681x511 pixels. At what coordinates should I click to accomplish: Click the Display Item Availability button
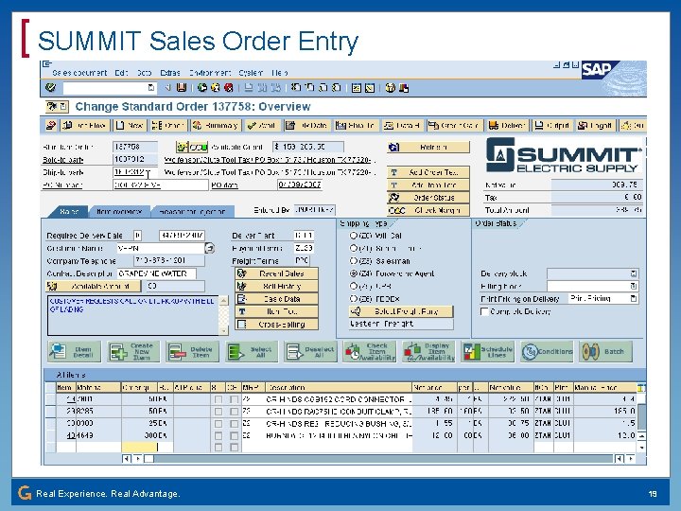point(428,351)
